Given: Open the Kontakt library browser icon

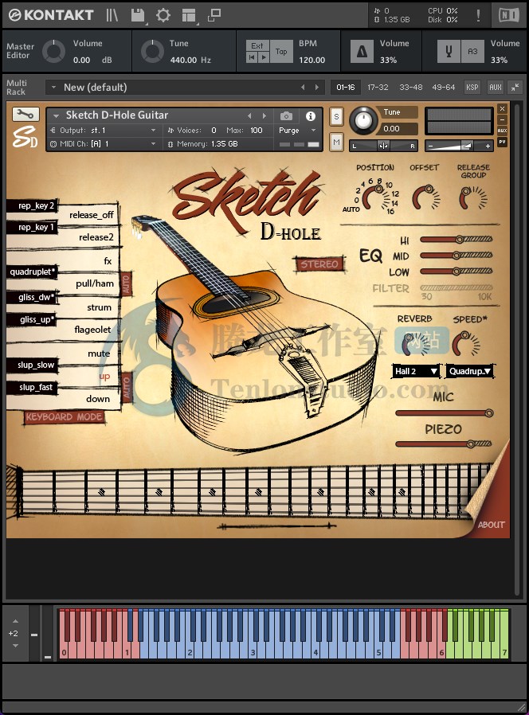Looking at the screenshot, I should tap(112, 15).
